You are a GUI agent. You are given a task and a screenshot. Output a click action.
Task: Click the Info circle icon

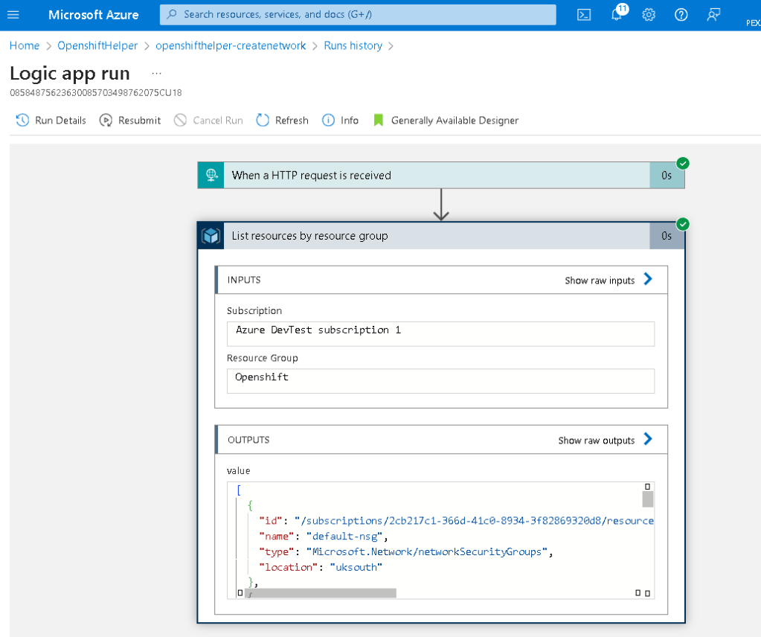328,120
